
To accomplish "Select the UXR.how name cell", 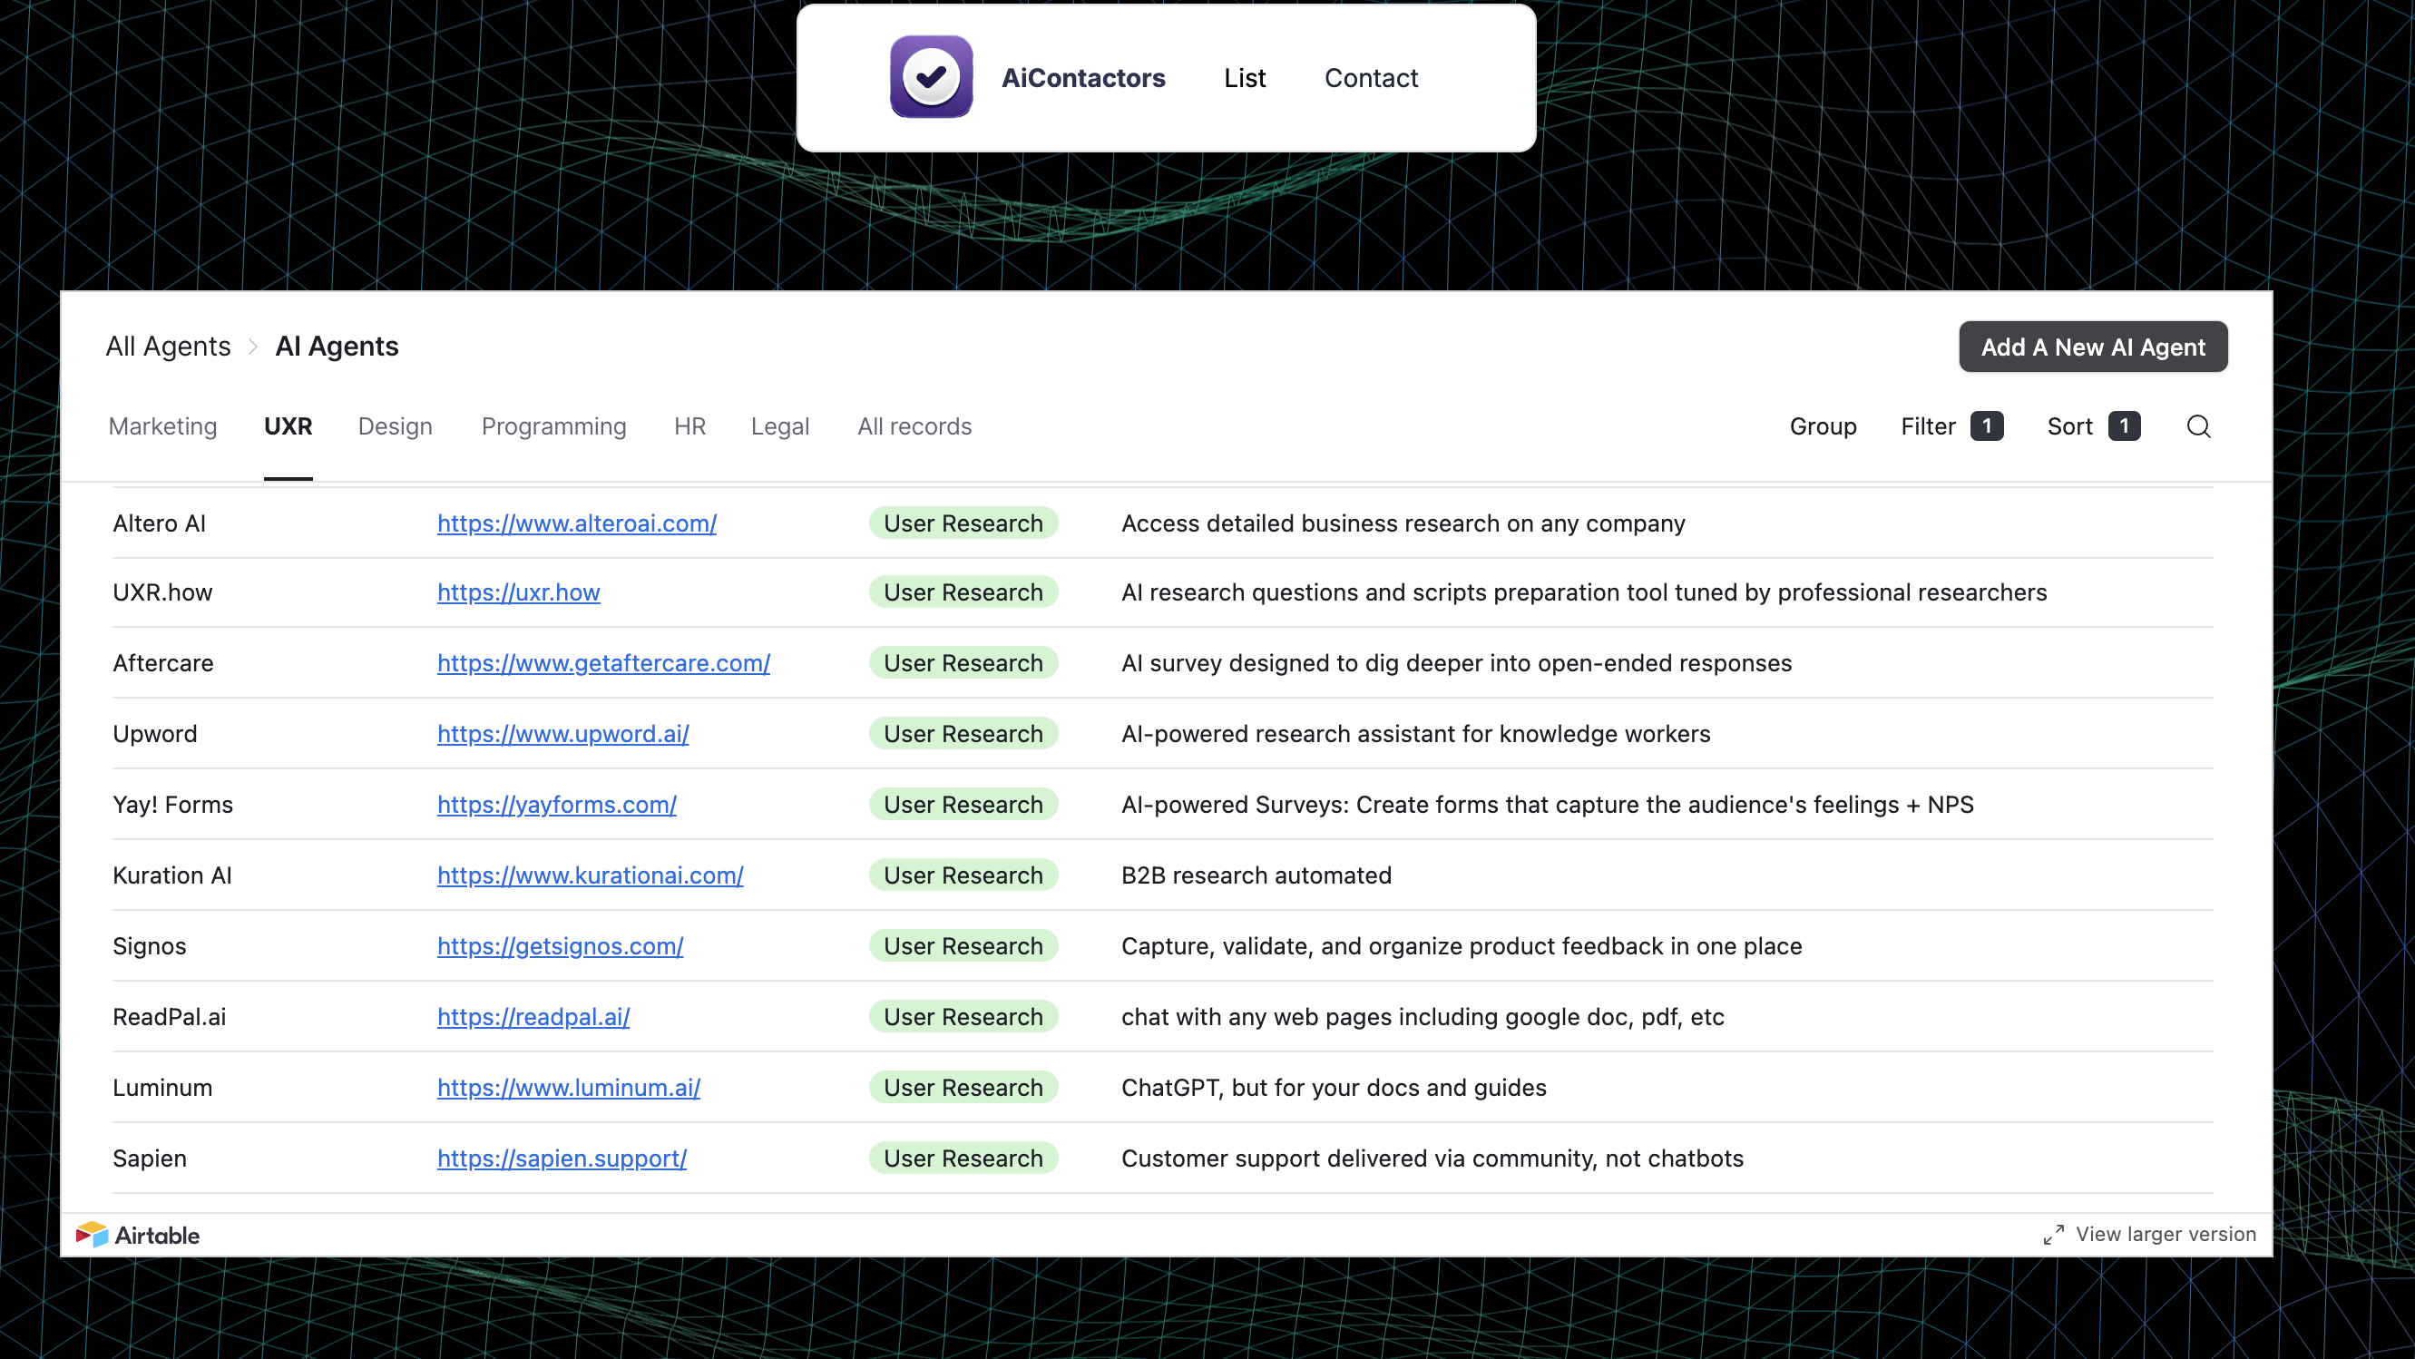I will tap(162, 592).
